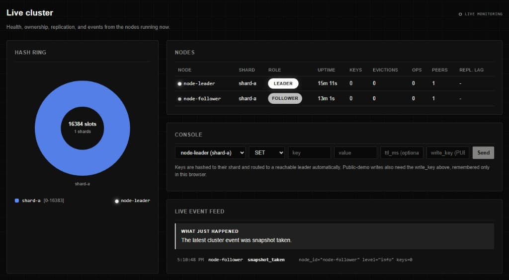This screenshot has width=509, height=280.
Task: Click the peers count for node-leader row
Action: (433, 83)
